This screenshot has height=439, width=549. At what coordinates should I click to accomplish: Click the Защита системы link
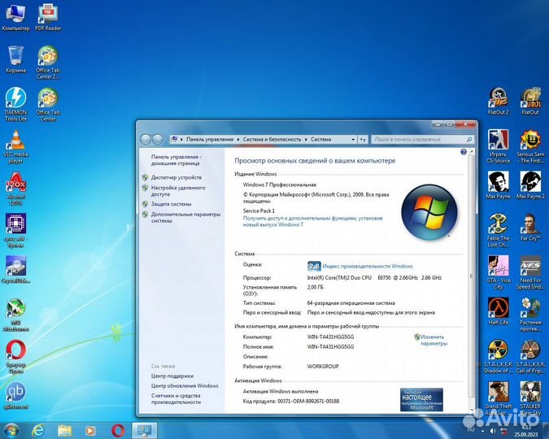pos(171,204)
